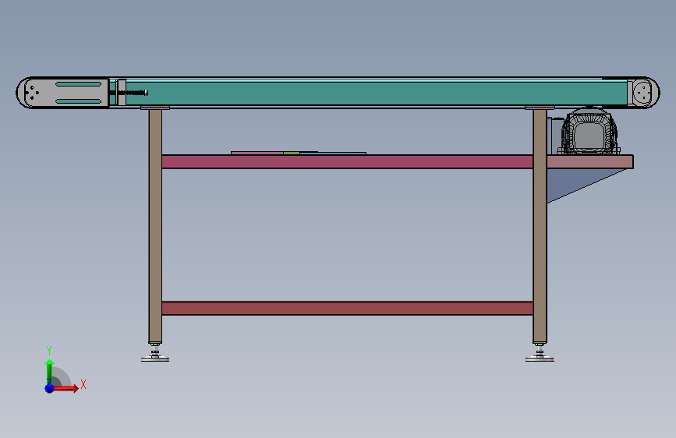Screen dimensions: 676x438
Task: Select the drive motor on the conveyor
Action: (589, 131)
